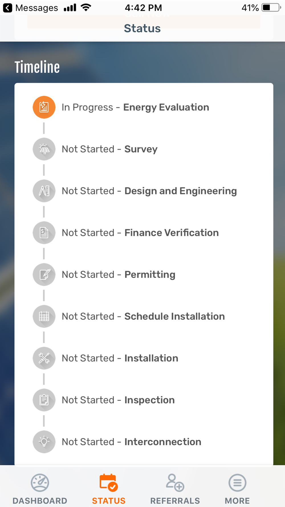Tap the Survey solar panel icon
The height and width of the screenshot is (507, 285).
44,149
